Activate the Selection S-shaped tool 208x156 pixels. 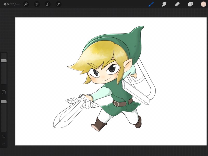[48, 4]
